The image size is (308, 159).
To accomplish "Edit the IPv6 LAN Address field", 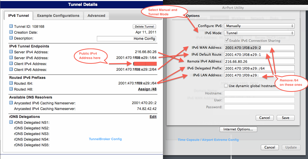I will coord(259,75).
